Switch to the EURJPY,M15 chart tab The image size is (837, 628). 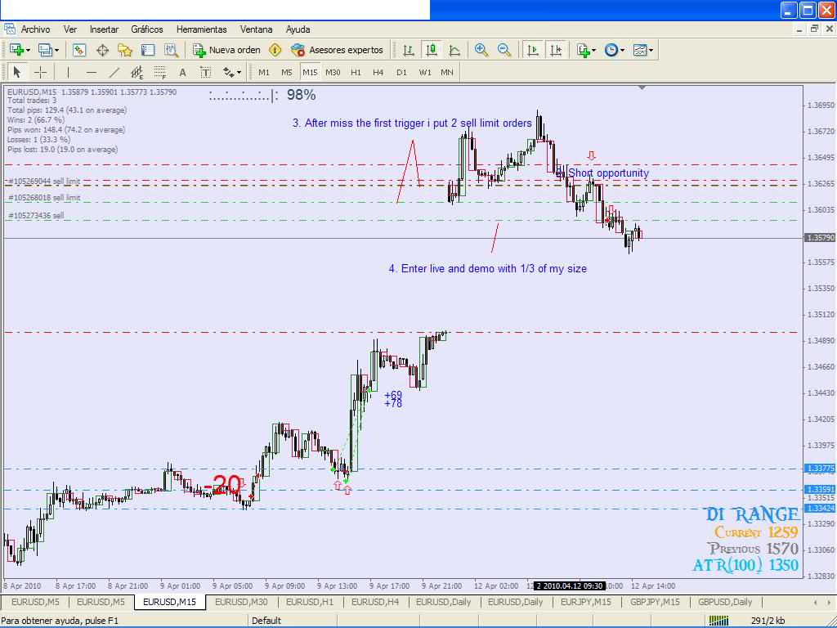point(585,602)
